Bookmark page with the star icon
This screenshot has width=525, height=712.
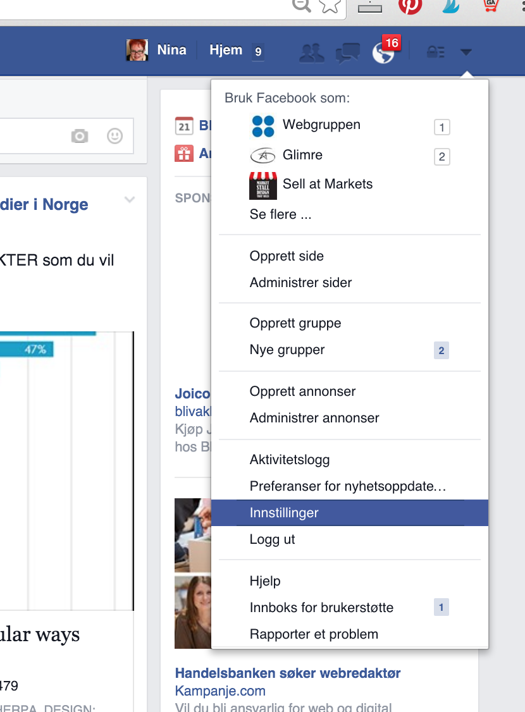point(330,6)
